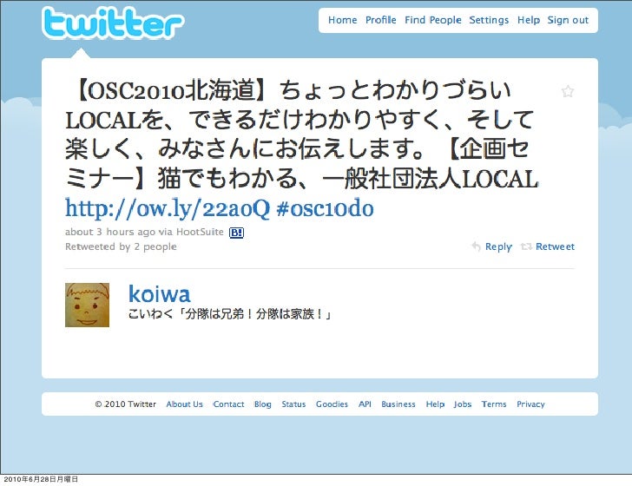The image size is (632, 486).
Task: Click the #osc10do hashtag
Action: point(326,208)
